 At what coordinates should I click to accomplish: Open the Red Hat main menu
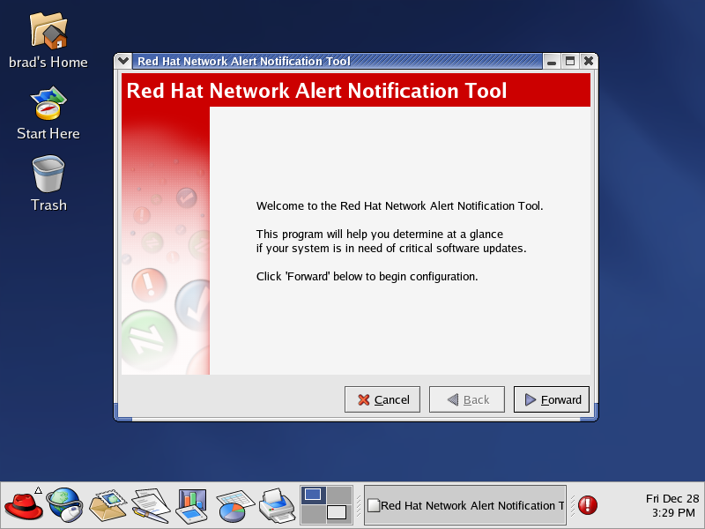click(x=24, y=505)
